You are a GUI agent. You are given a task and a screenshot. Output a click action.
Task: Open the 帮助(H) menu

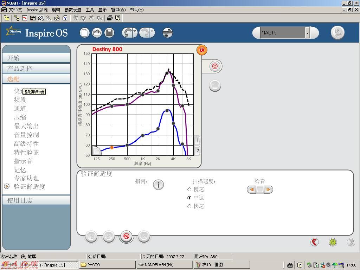(x=137, y=9)
